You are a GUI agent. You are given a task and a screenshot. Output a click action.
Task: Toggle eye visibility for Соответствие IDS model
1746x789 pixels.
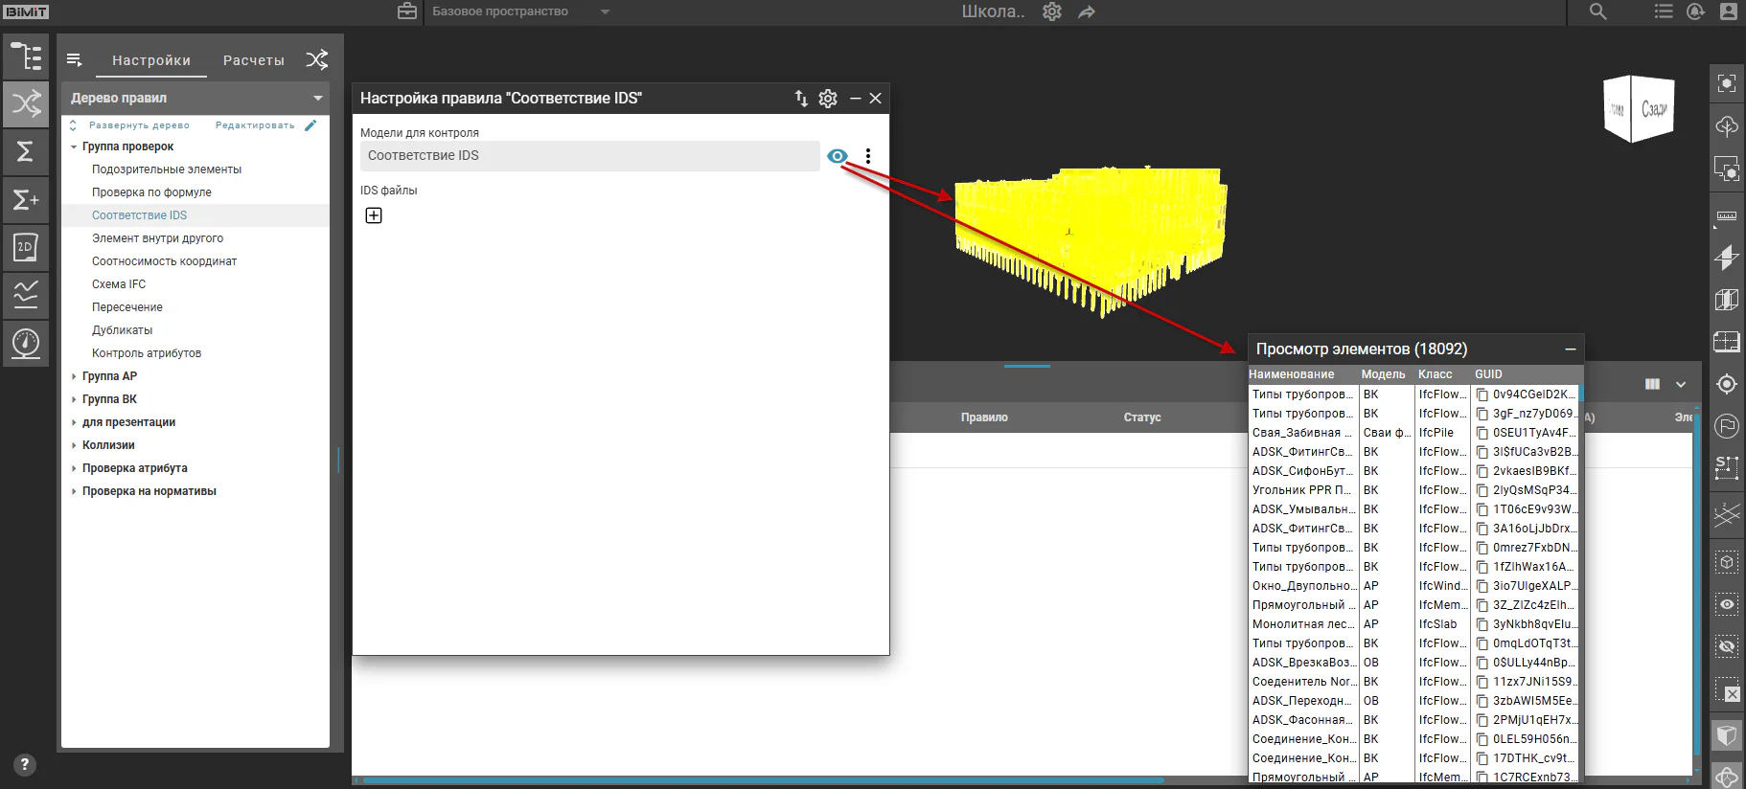point(838,156)
